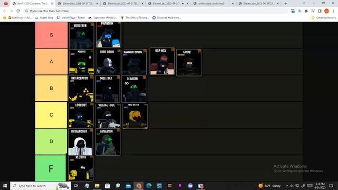Click the Hammer Down card in A tier
This screenshot has width=338, height=190.
134,62
